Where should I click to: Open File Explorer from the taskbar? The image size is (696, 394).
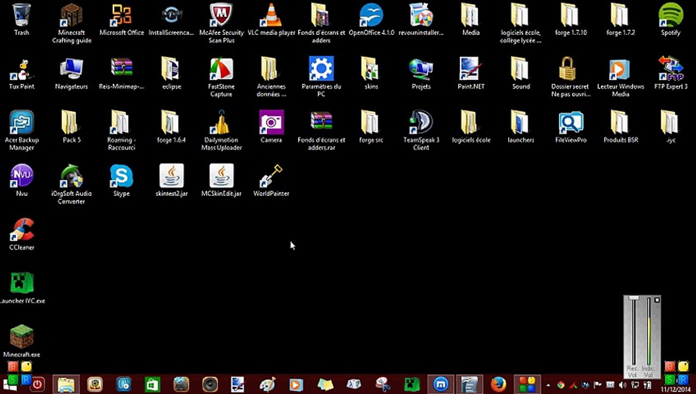66,385
